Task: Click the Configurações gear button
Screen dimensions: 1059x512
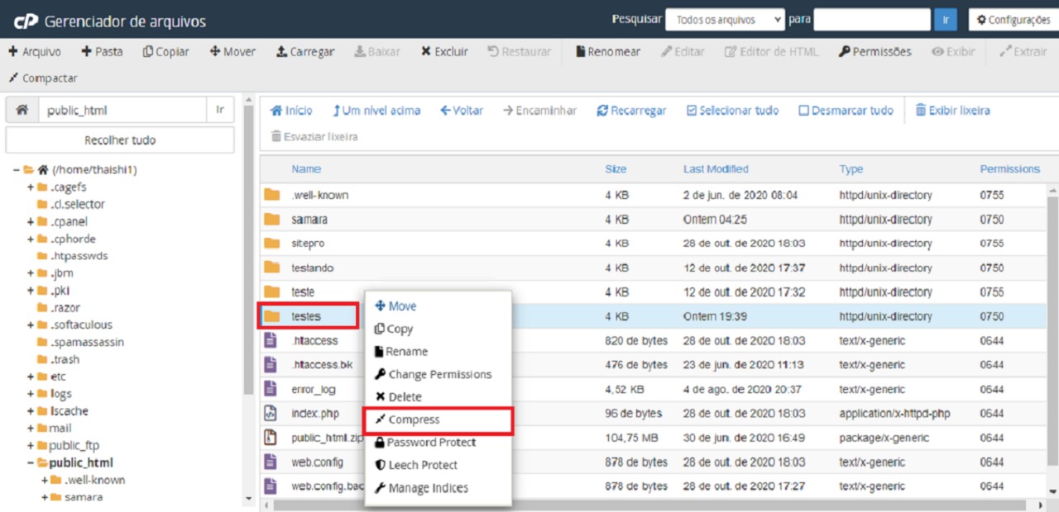Action: tap(1013, 20)
